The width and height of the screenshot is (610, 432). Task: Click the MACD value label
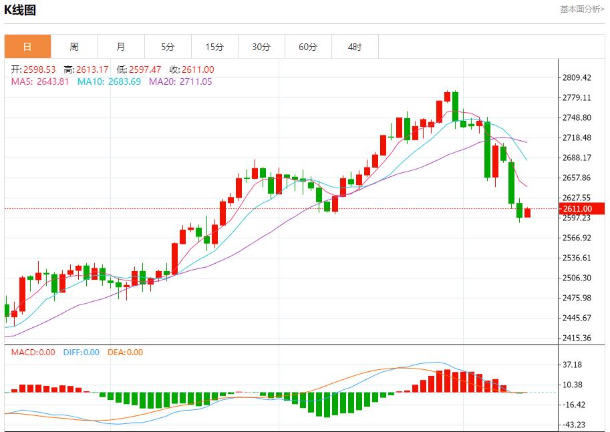(x=33, y=352)
